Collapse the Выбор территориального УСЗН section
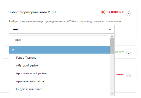This screenshot has width=141, height=98. (129, 14)
